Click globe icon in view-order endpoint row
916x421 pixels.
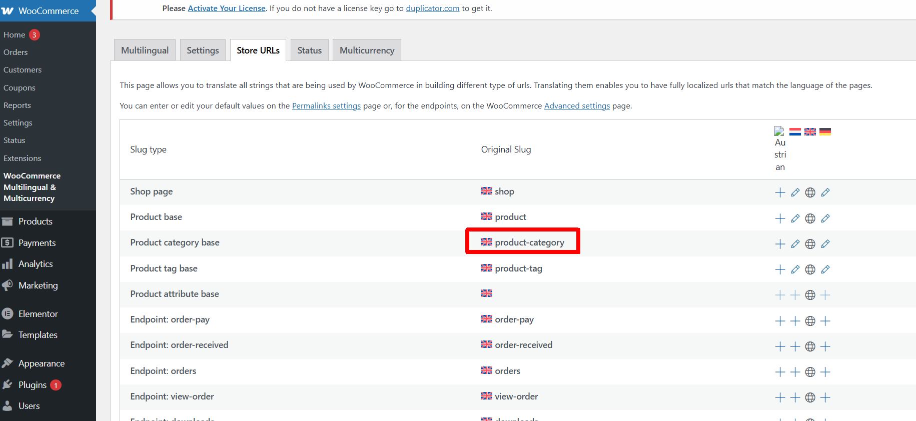click(x=810, y=397)
